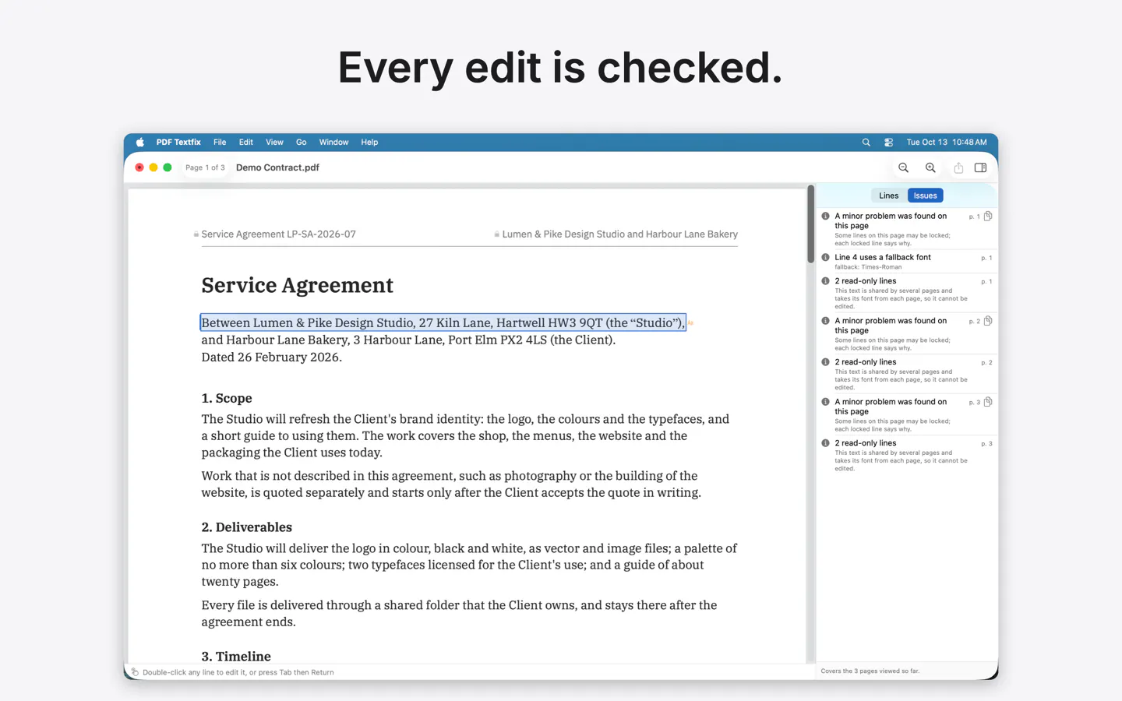
Task: Open the File menu
Action: pos(220,143)
